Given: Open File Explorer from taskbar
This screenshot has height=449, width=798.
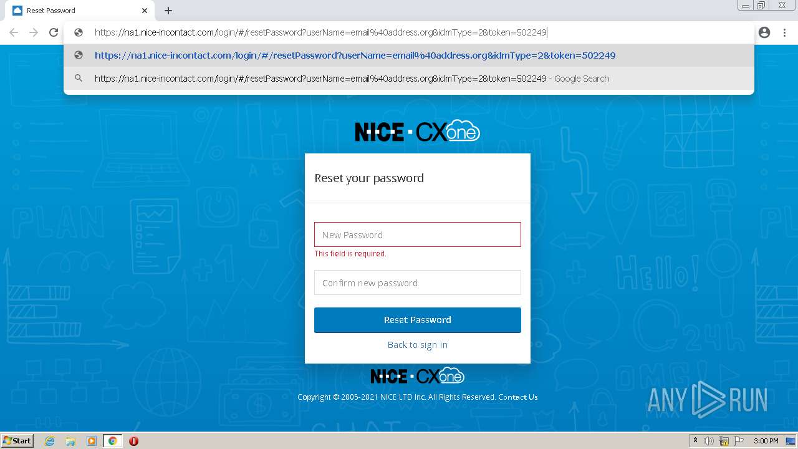Looking at the screenshot, I should click(x=70, y=441).
